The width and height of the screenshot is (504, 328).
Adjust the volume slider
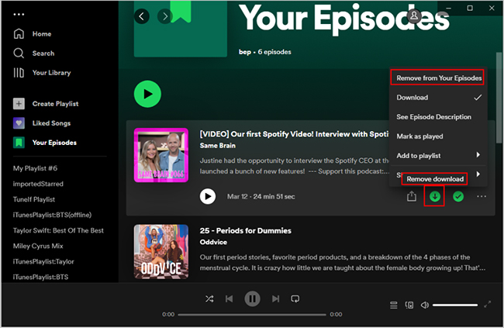[x=455, y=305]
